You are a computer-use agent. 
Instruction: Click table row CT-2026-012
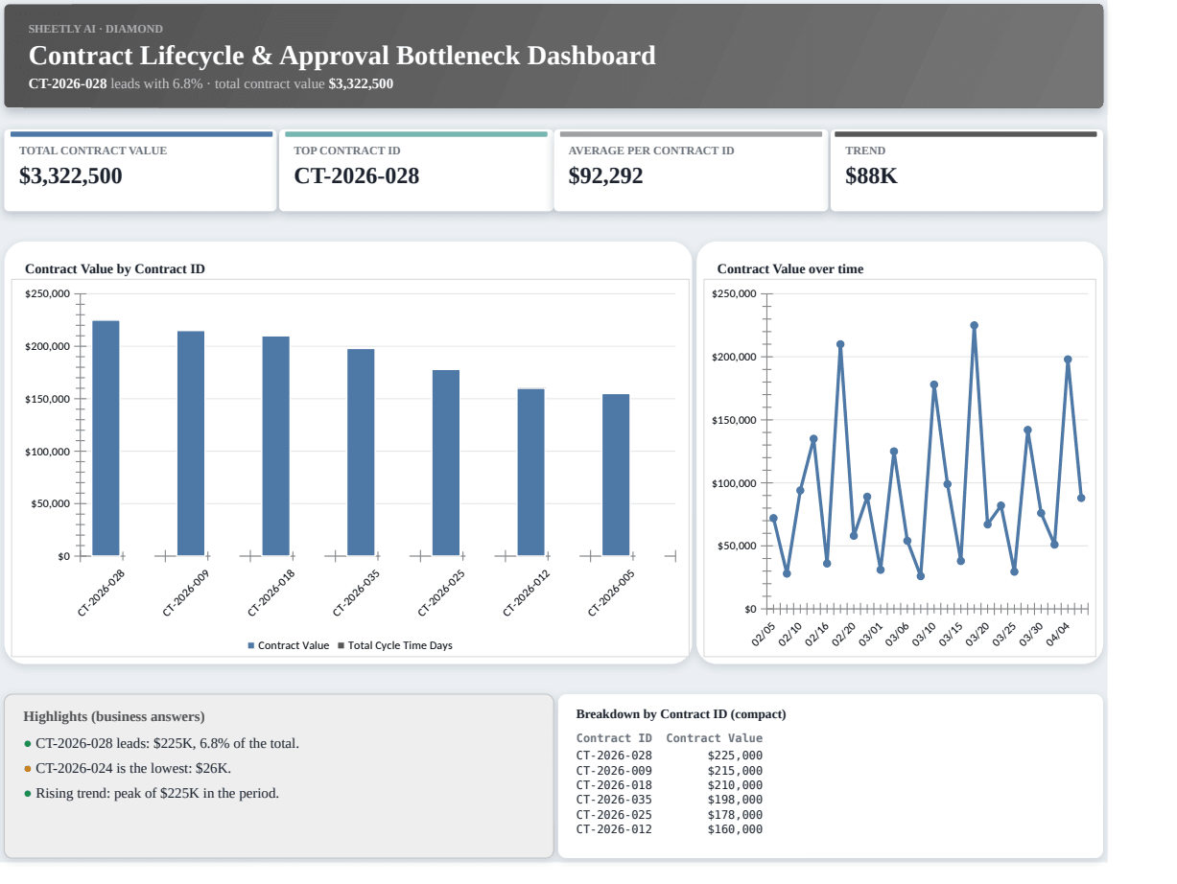pyautogui.click(x=670, y=829)
